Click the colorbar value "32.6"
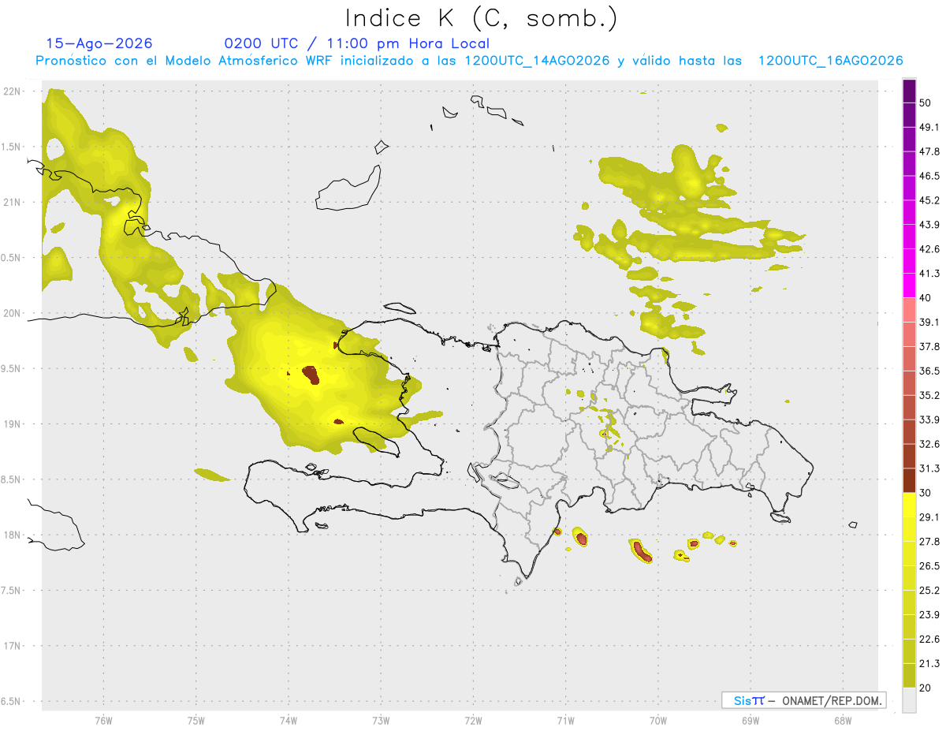 [929, 444]
